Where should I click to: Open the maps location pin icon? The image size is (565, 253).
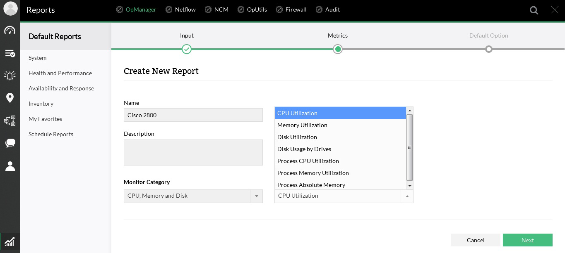tap(10, 98)
